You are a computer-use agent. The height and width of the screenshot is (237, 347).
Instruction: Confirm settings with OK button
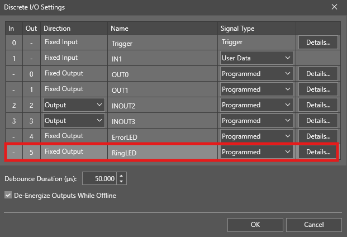click(255, 225)
